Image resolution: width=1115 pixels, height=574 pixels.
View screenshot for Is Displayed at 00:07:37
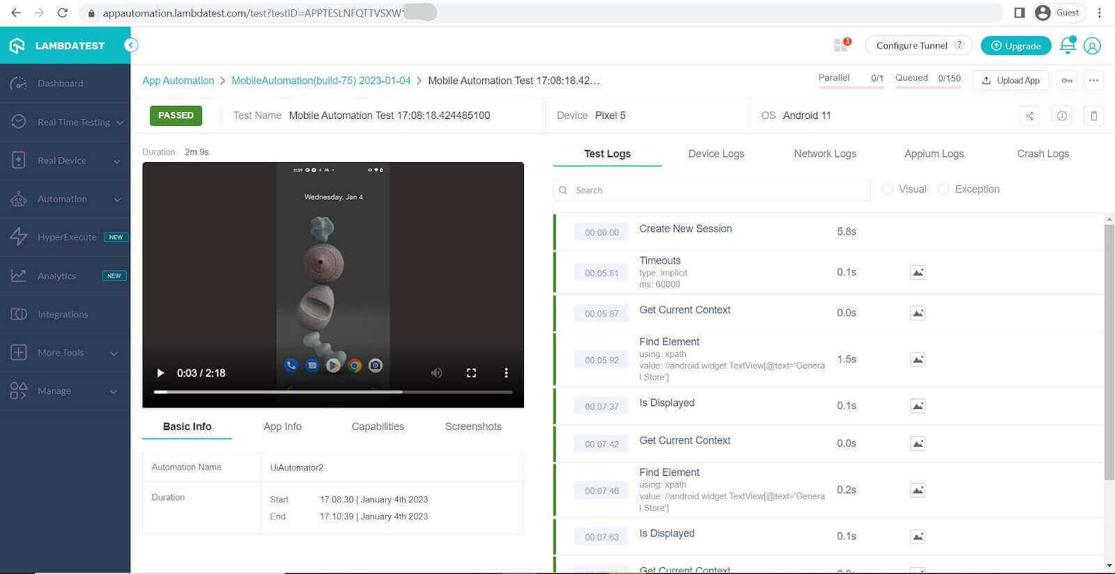(918, 406)
